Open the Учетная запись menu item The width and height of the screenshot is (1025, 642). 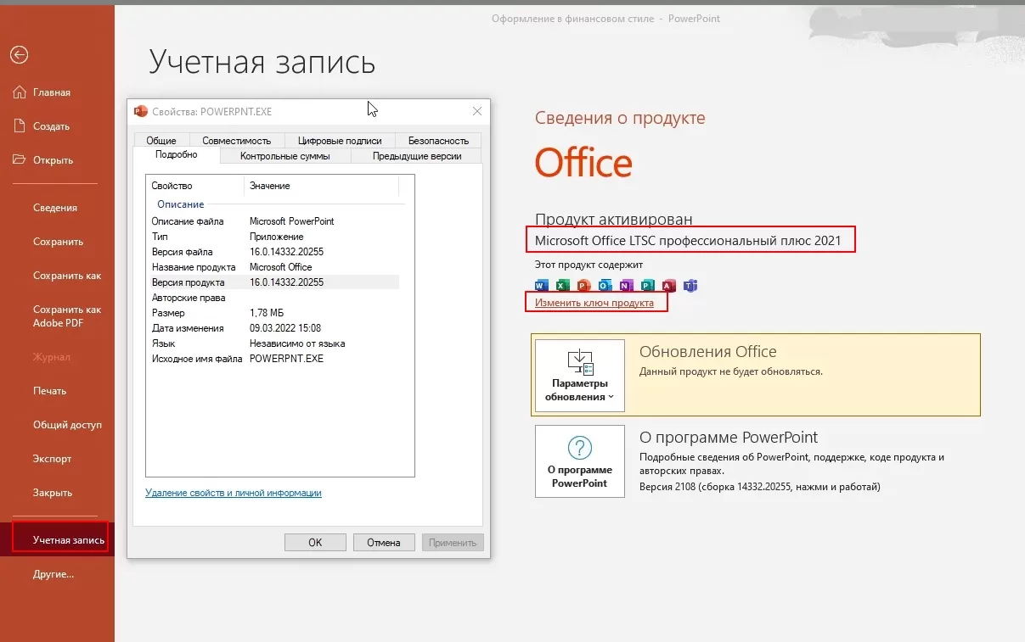pos(68,540)
